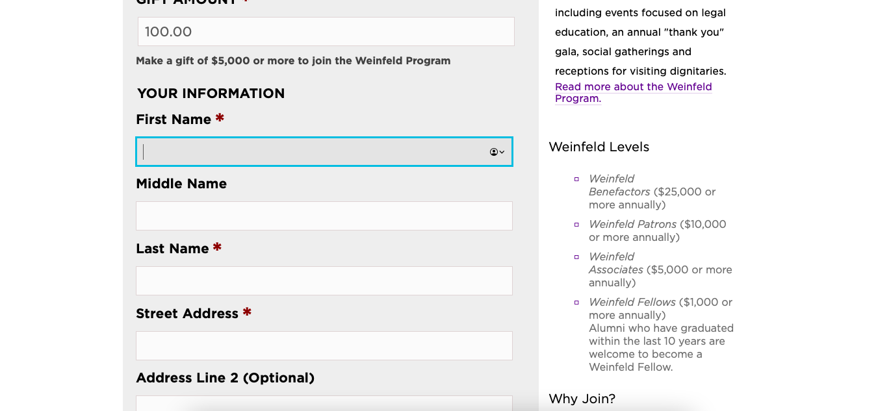Viewport: 878px width, 411px height.
Task: Click into the Gift Amount field
Action: 326,32
